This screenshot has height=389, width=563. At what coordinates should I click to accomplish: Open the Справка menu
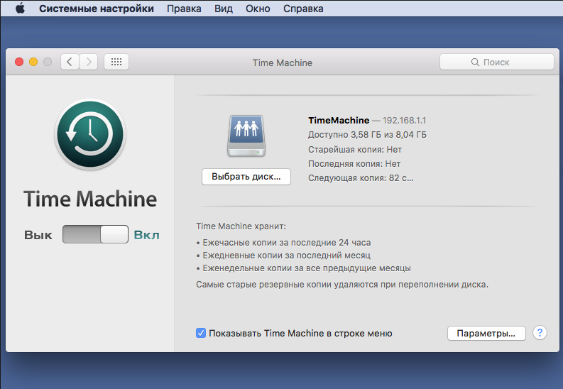tap(303, 9)
